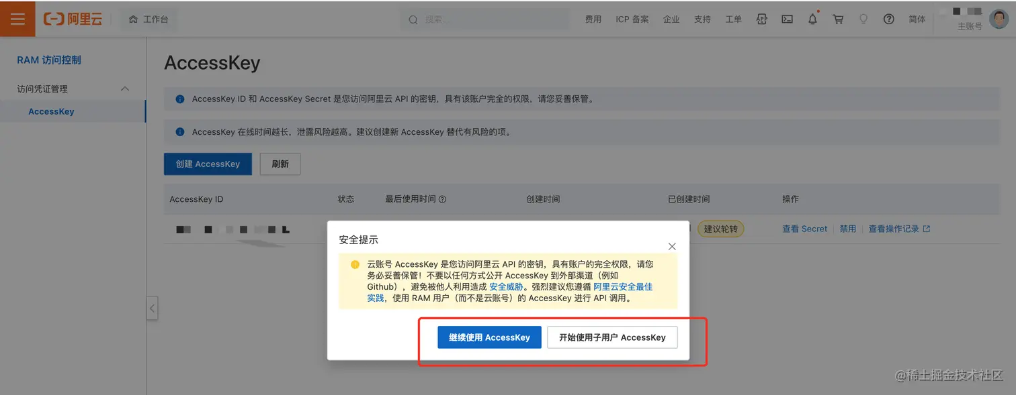This screenshot has height=395, width=1016.
Task: Click the lightbulb tips icon
Action: 863,19
